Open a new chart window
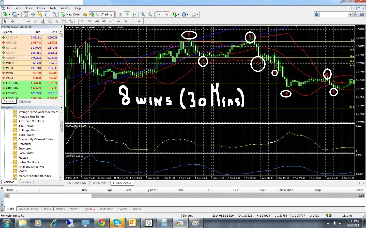The image size is (366, 228). coord(5,14)
